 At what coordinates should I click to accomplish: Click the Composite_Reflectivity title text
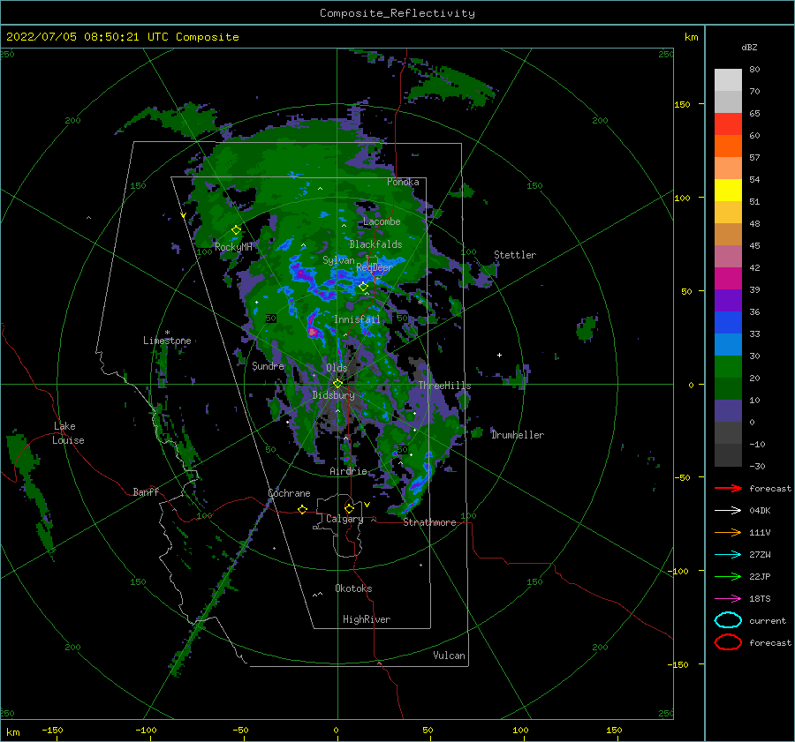point(397,13)
